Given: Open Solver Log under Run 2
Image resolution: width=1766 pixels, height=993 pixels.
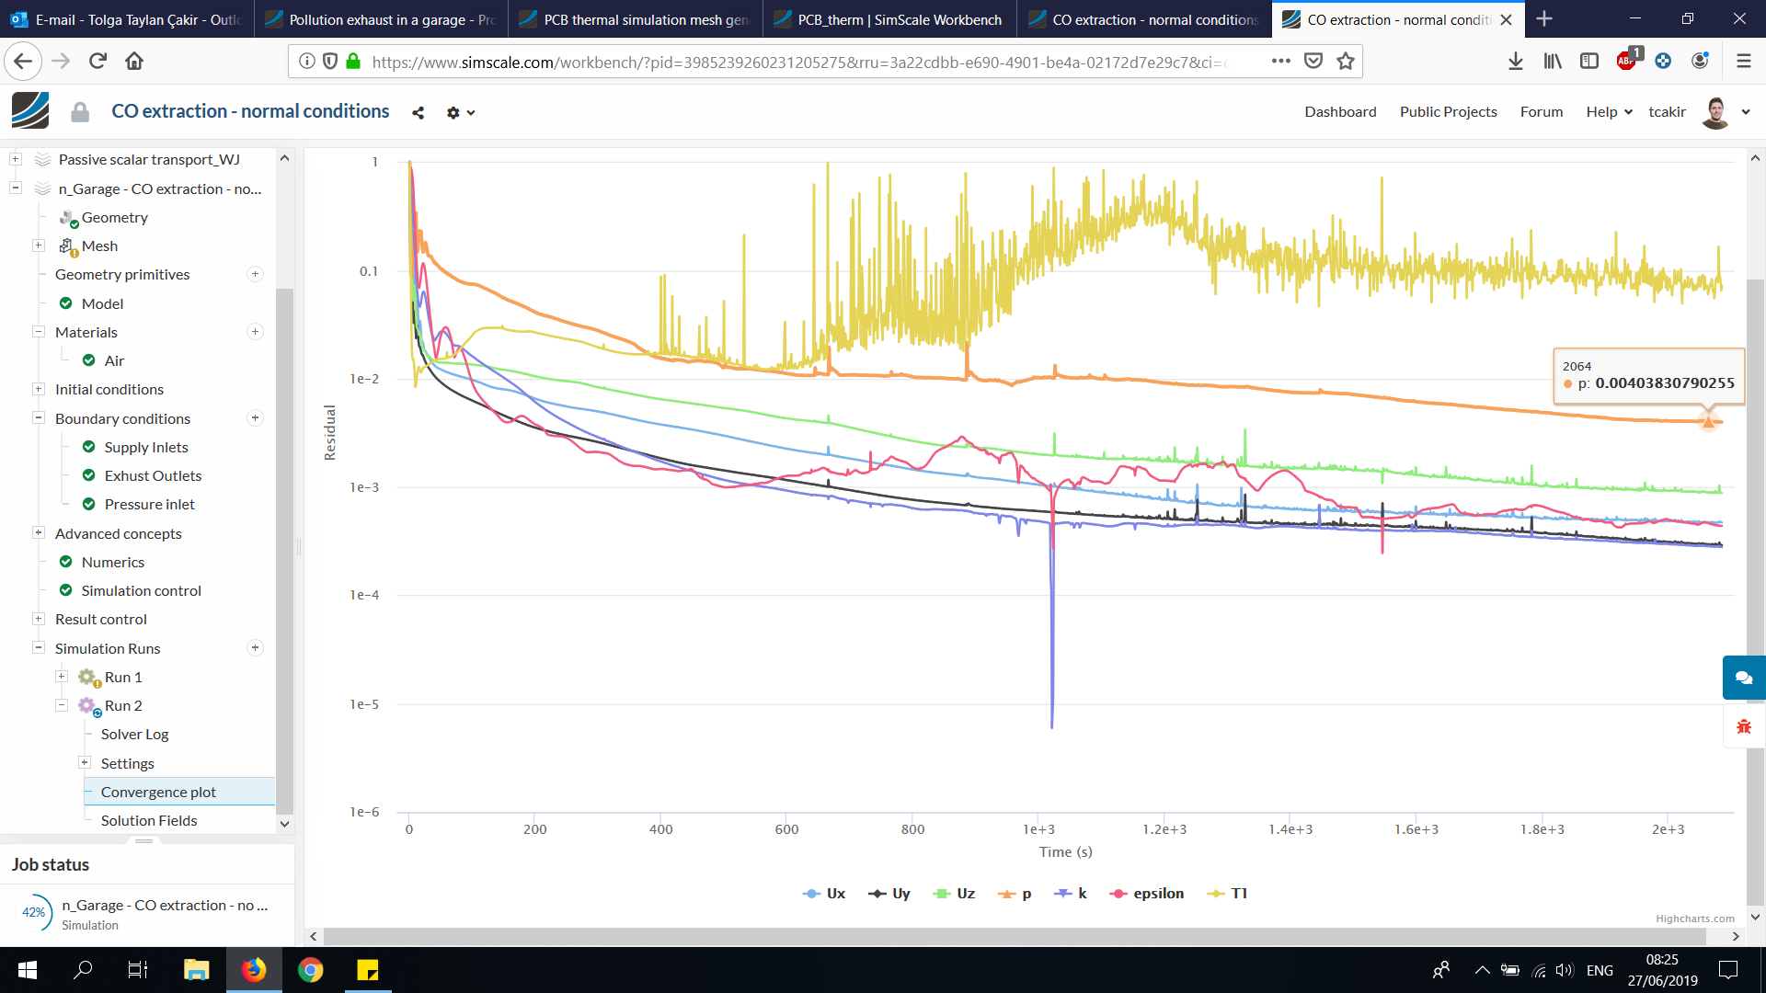Looking at the screenshot, I should (x=134, y=734).
